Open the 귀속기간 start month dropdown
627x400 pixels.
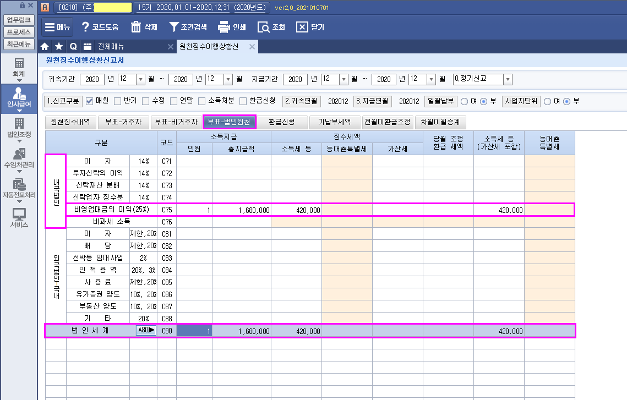click(140, 79)
